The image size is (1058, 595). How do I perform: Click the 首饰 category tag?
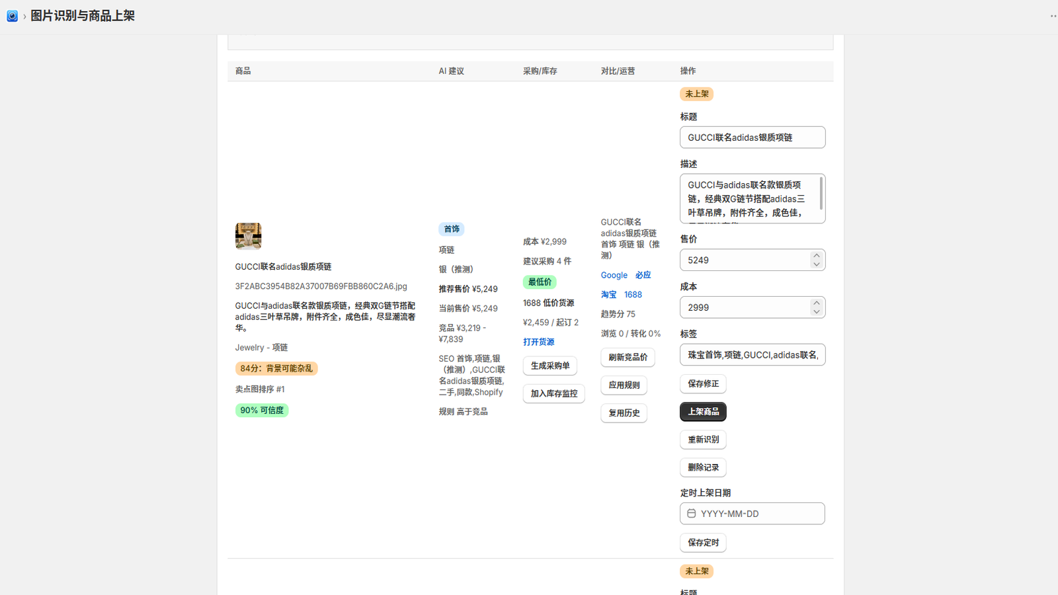coord(452,229)
